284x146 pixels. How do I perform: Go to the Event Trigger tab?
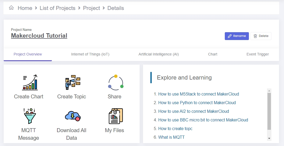258,54
